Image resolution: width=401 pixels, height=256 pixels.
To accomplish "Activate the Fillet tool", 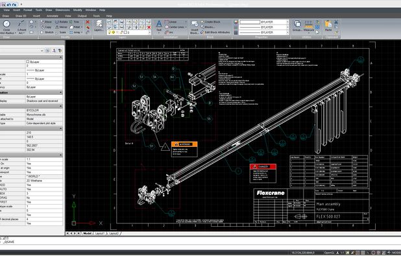I will 75,27.
